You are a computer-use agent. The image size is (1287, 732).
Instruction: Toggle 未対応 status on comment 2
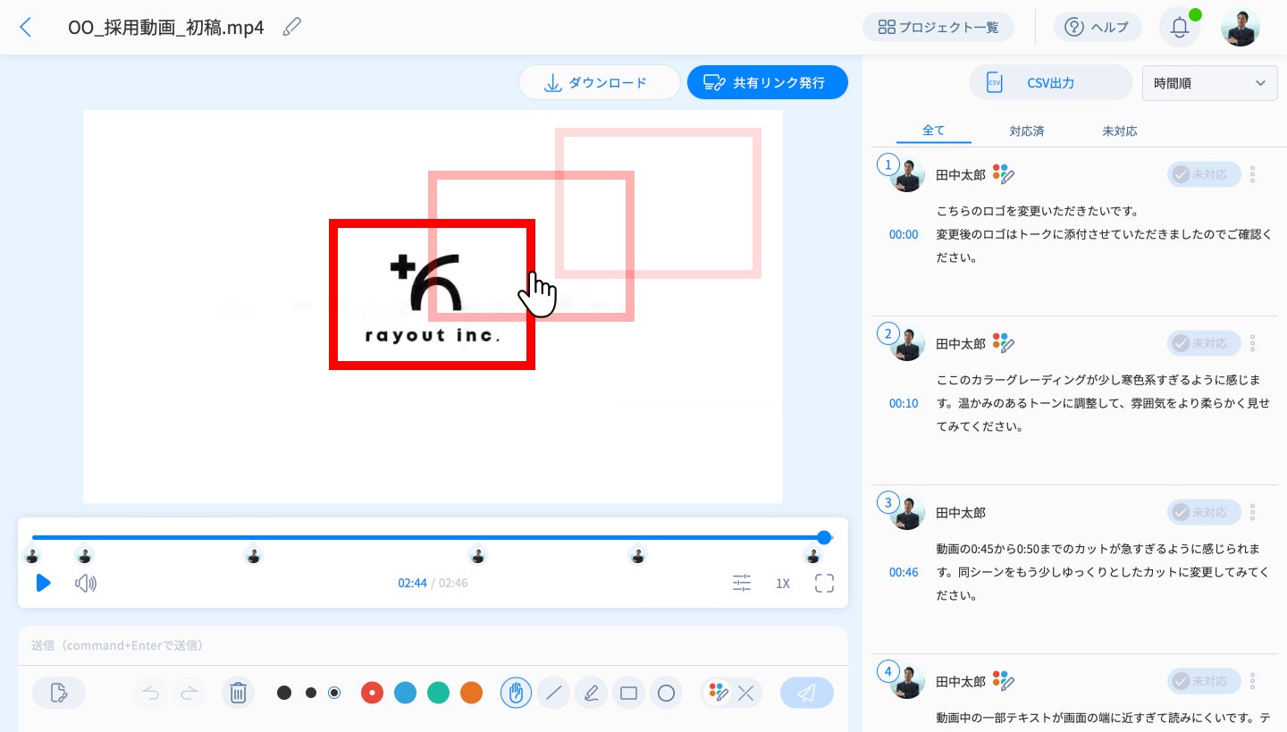point(1204,343)
